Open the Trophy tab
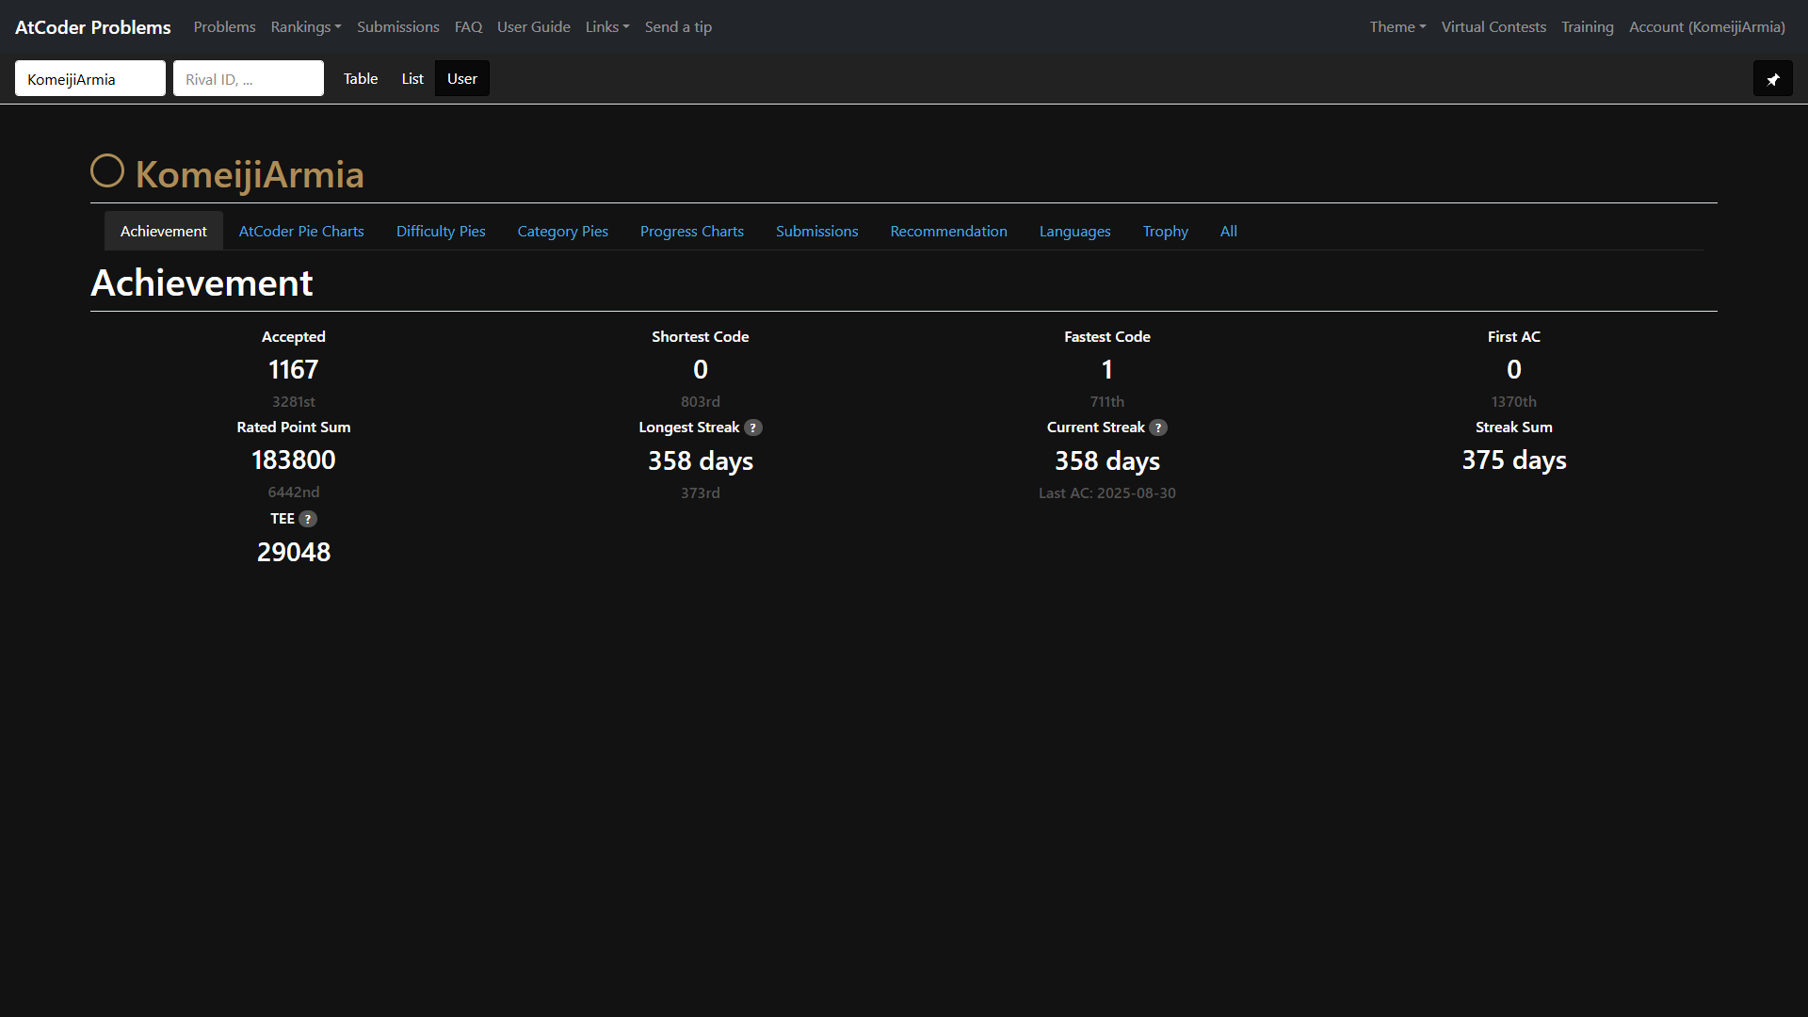This screenshot has width=1808, height=1017. click(x=1165, y=232)
